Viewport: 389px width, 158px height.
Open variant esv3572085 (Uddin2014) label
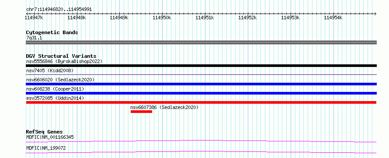(55, 98)
